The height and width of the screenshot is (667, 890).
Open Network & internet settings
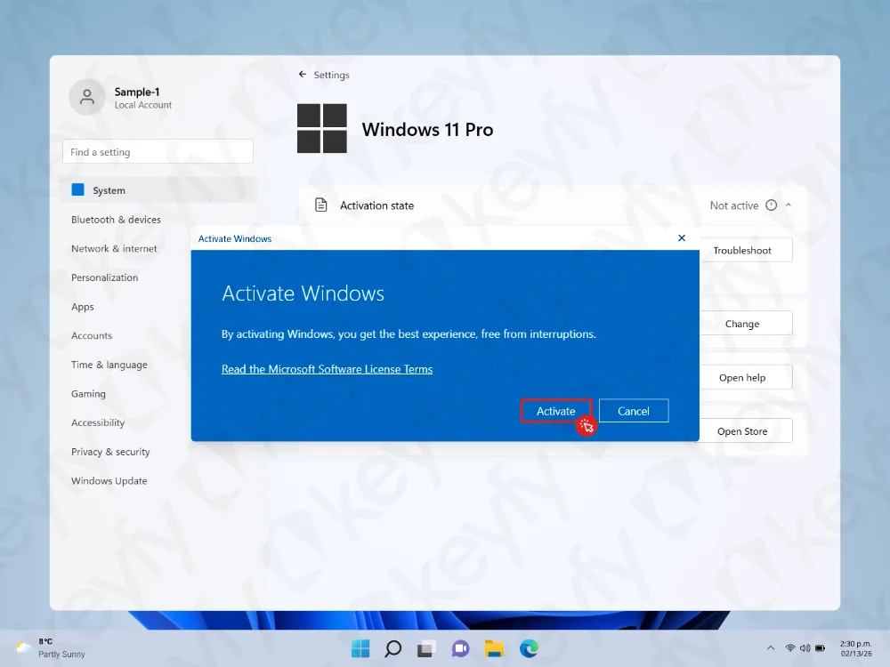point(114,248)
